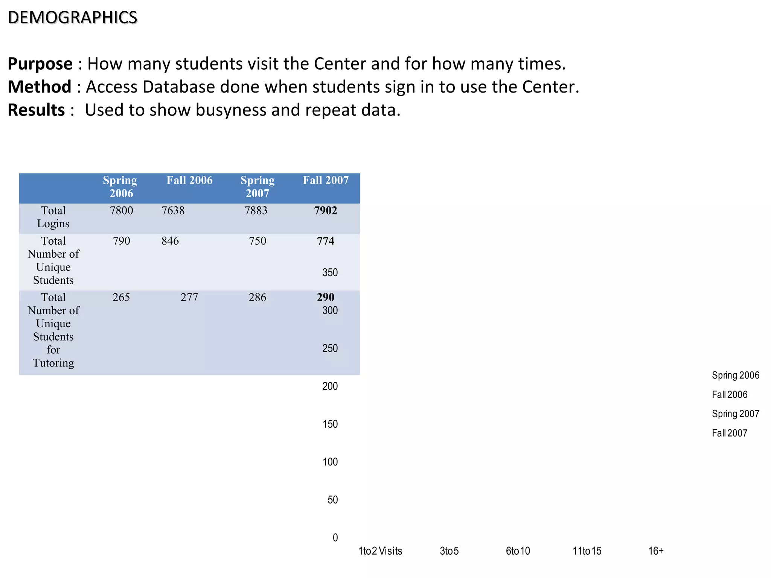
Task: Click the 265 tutoring students cell
Action: [121, 297]
